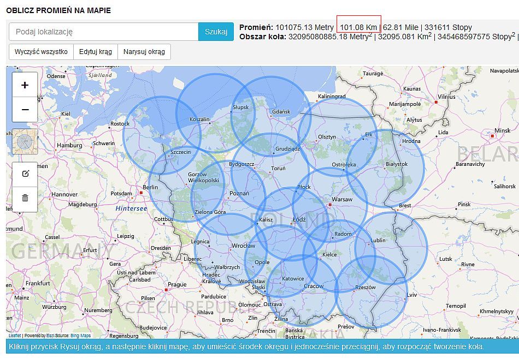Click the Vilnius city marker on map
519x359 pixels.
(436, 102)
